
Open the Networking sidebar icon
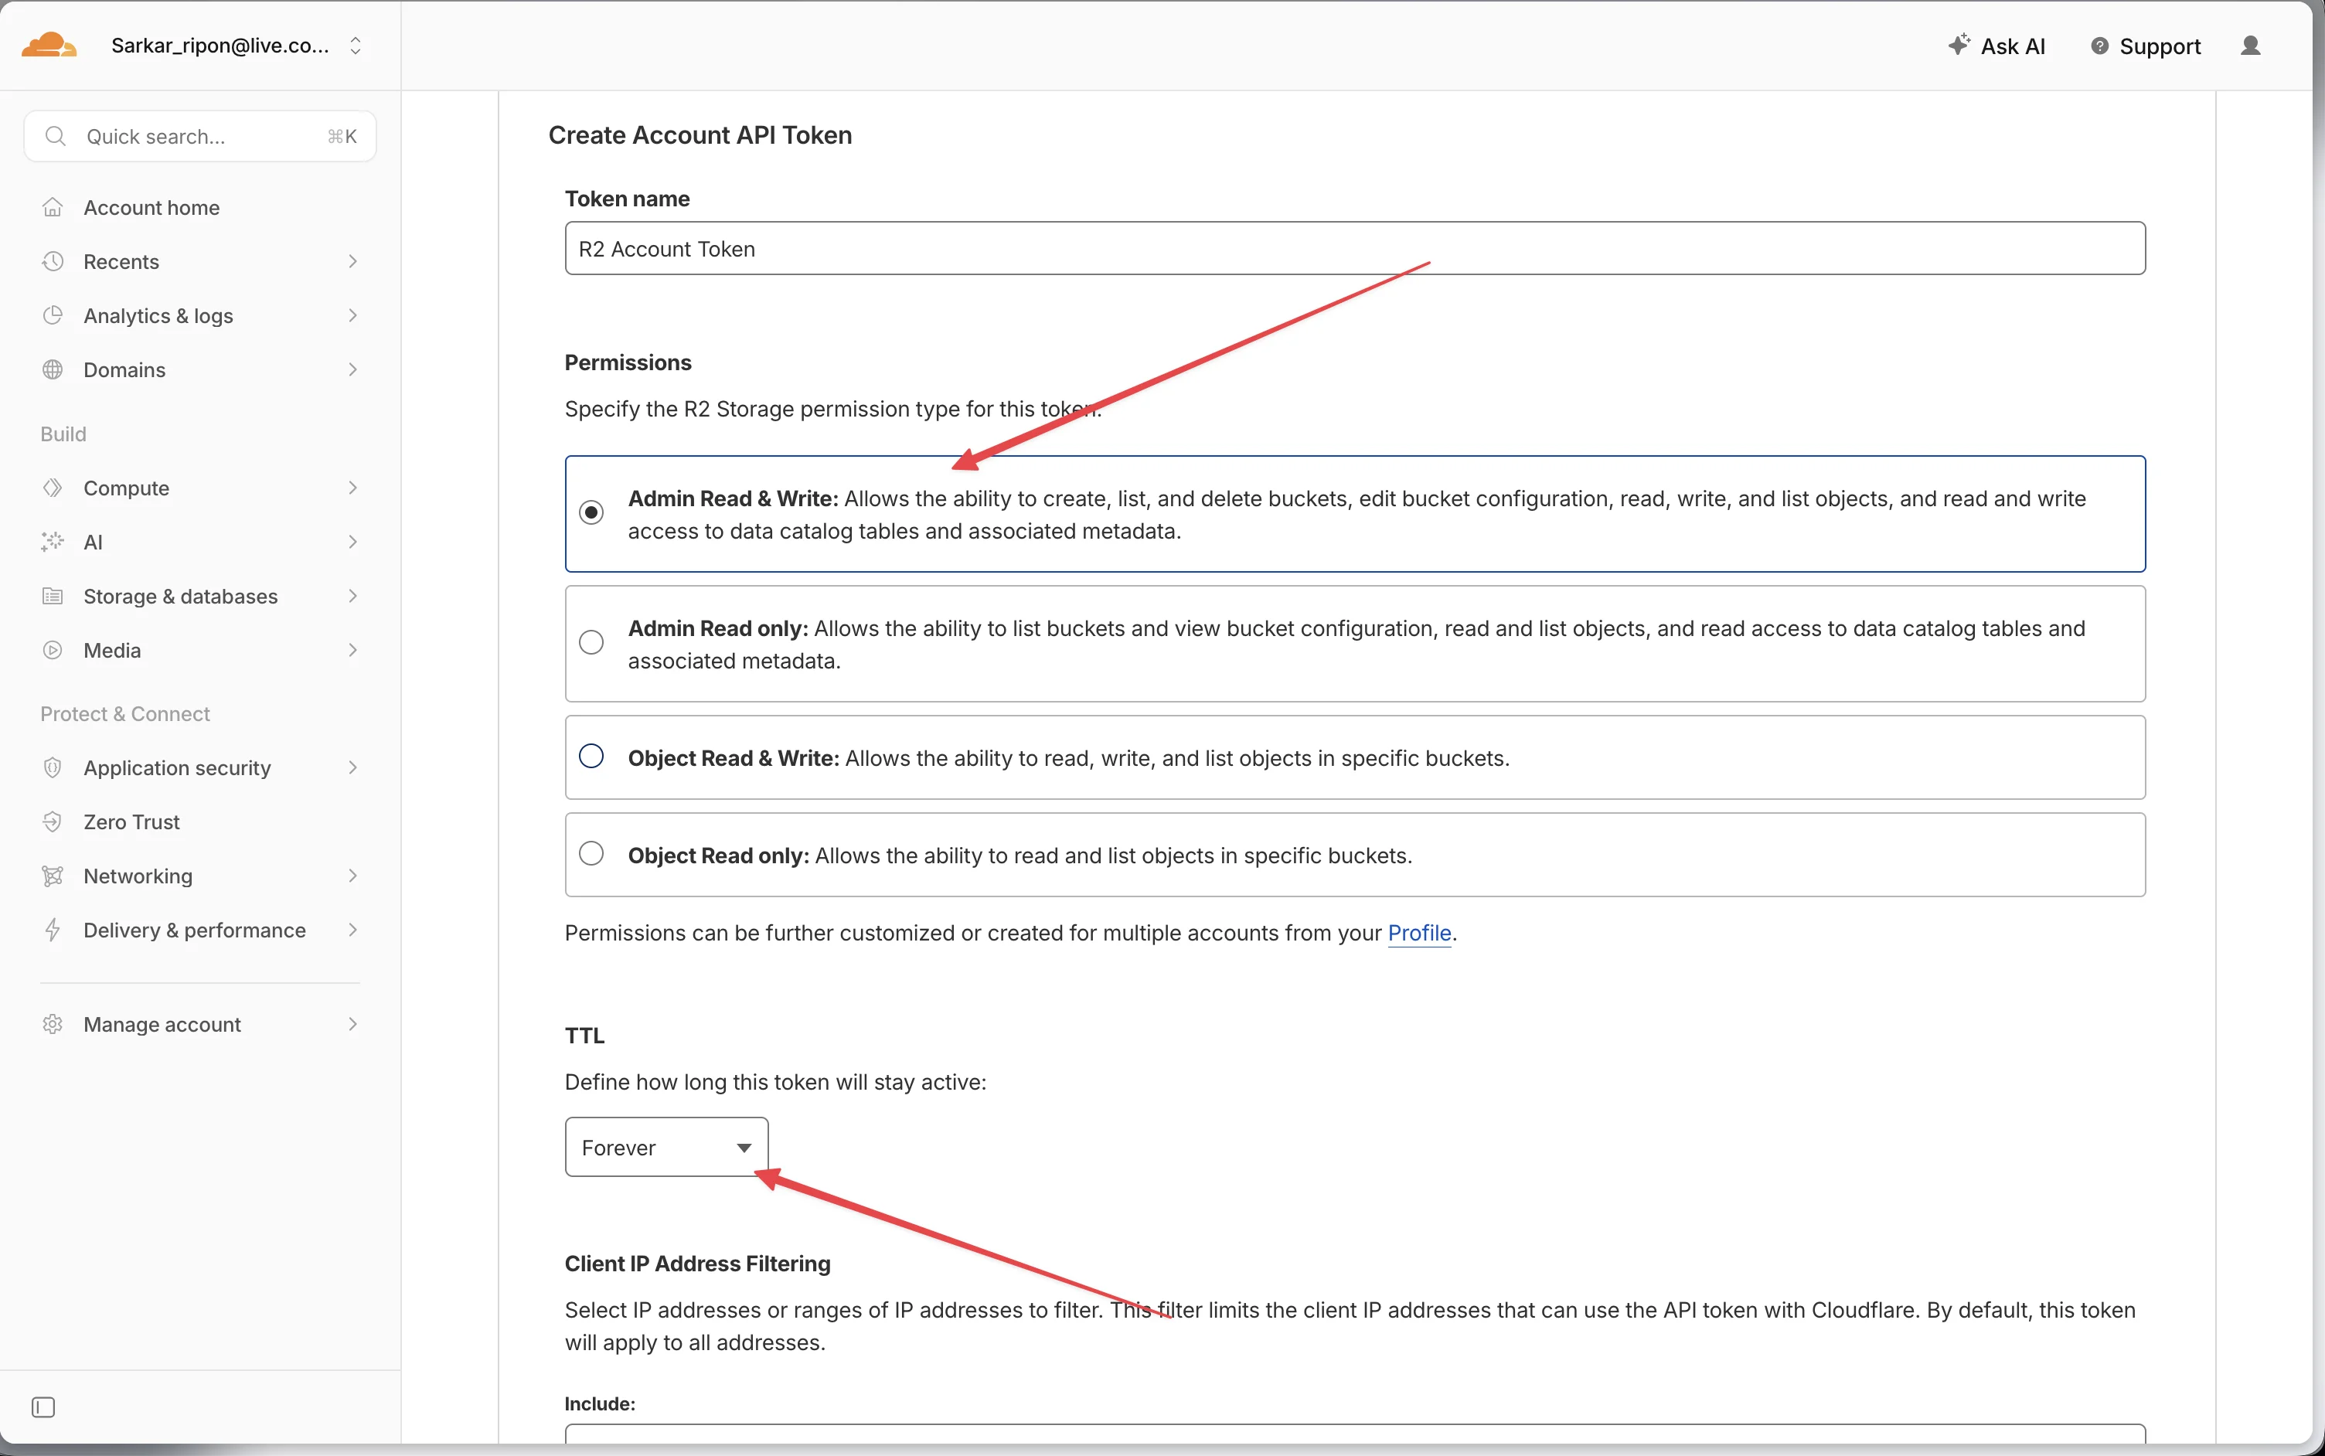click(x=52, y=876)
